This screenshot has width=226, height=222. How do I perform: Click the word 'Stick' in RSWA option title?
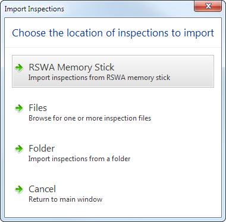point(104,67)
